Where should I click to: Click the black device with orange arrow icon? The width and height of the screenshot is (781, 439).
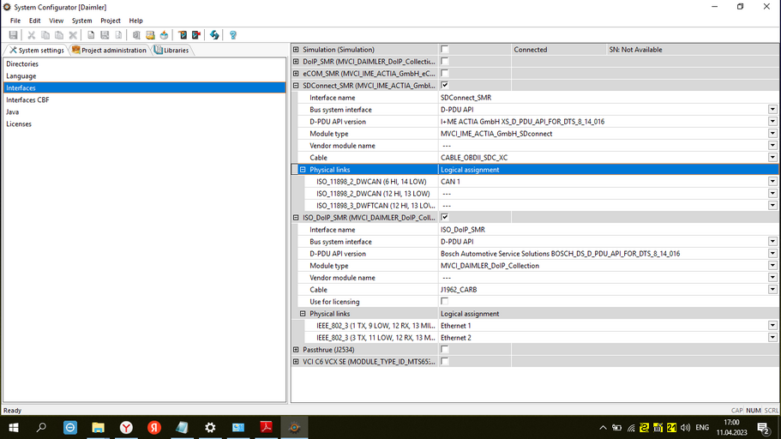pos(183,35)
